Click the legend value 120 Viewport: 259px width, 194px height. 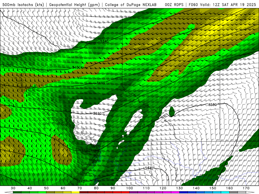click(163, 188)
